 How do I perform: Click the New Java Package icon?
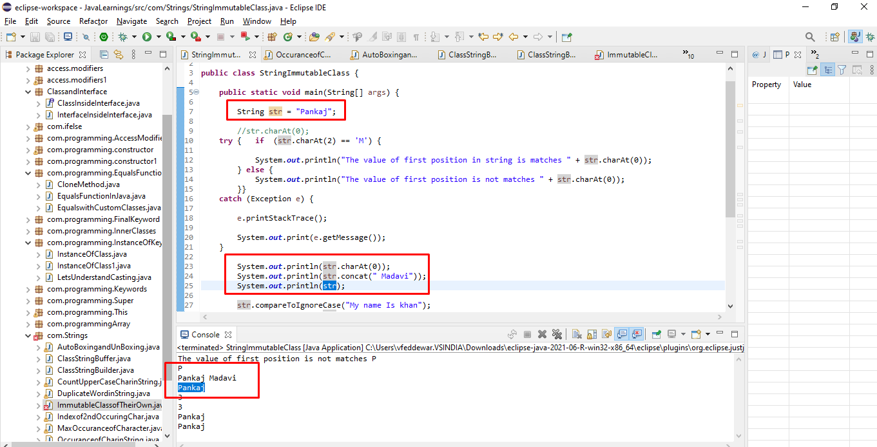[x=272, y=37]
